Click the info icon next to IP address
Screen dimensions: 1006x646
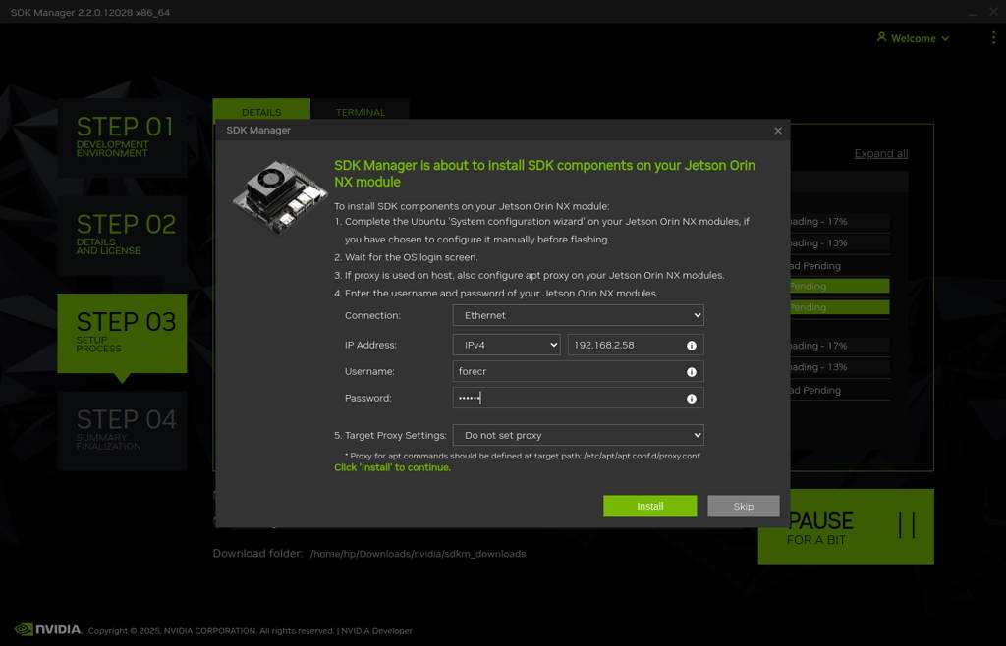[691, 346]
